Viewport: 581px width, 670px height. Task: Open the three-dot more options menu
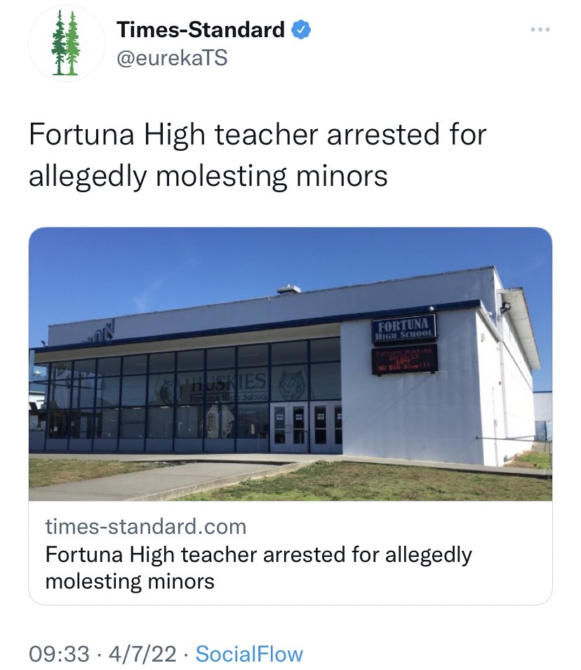(538, 30)
